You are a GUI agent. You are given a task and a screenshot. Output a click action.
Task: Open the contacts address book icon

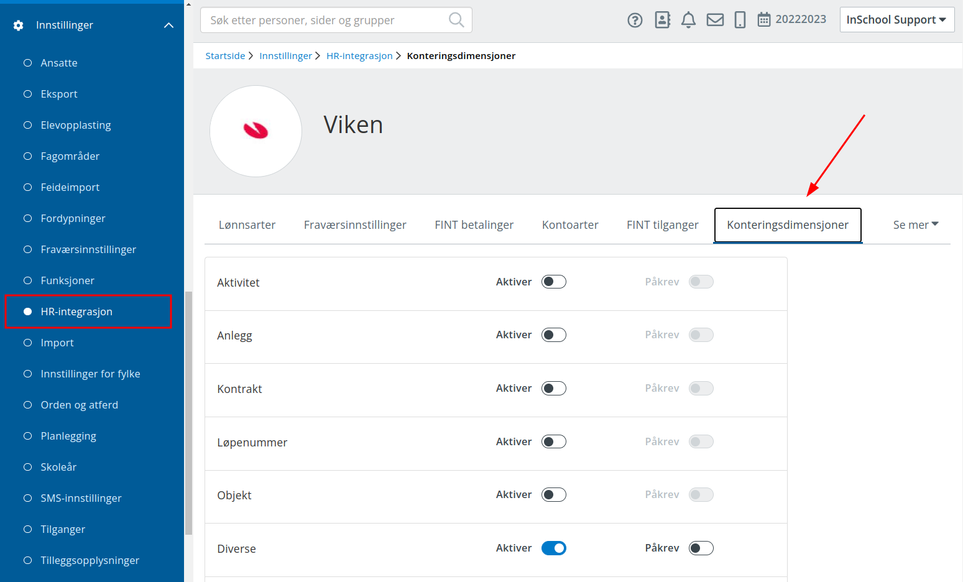click(x=663, y=21)
